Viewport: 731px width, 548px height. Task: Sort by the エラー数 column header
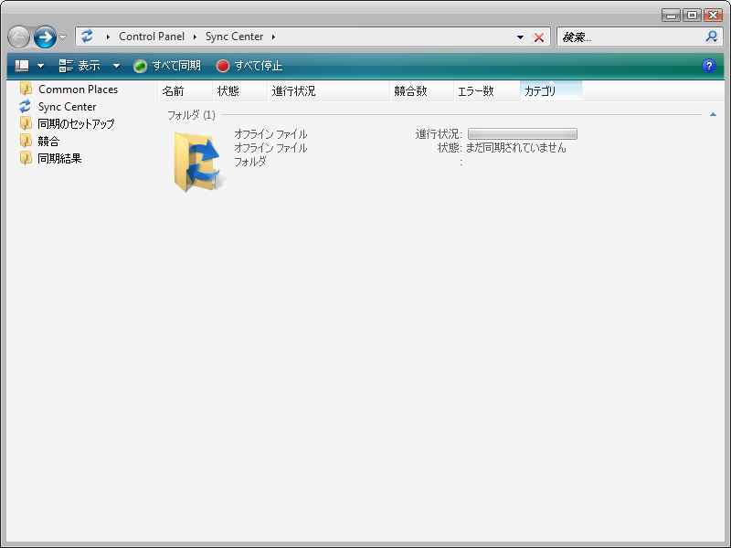(487, 91)
